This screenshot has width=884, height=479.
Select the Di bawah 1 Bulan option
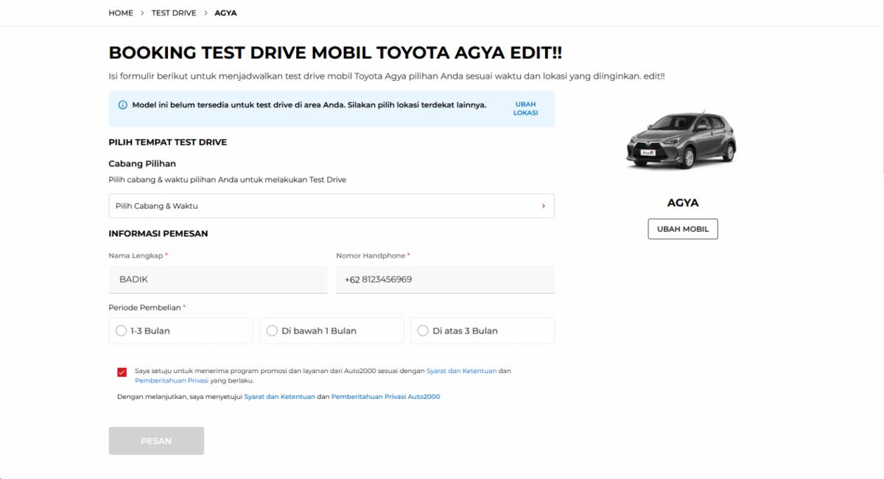tap(273, 331)
